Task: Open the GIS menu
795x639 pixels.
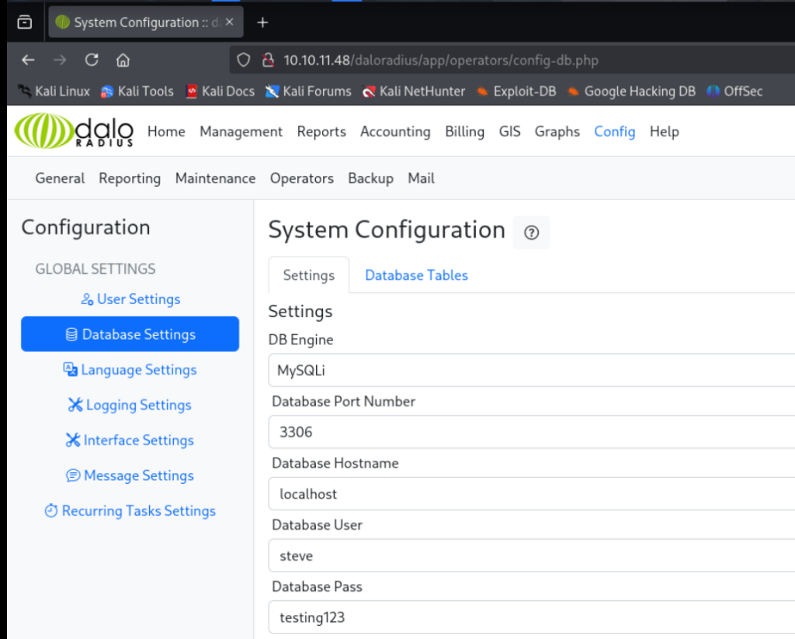Action: click(x=509, y=132)
